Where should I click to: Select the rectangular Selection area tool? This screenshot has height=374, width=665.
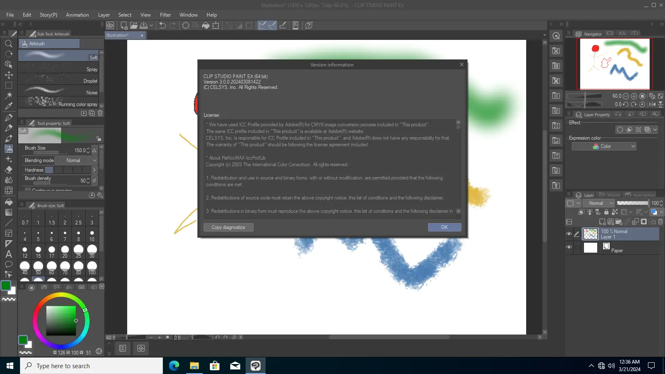point(8,85)
